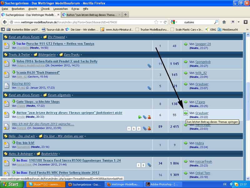Close the Suchergebnisse tab
The image size is (250, 188).
point(58,15)
